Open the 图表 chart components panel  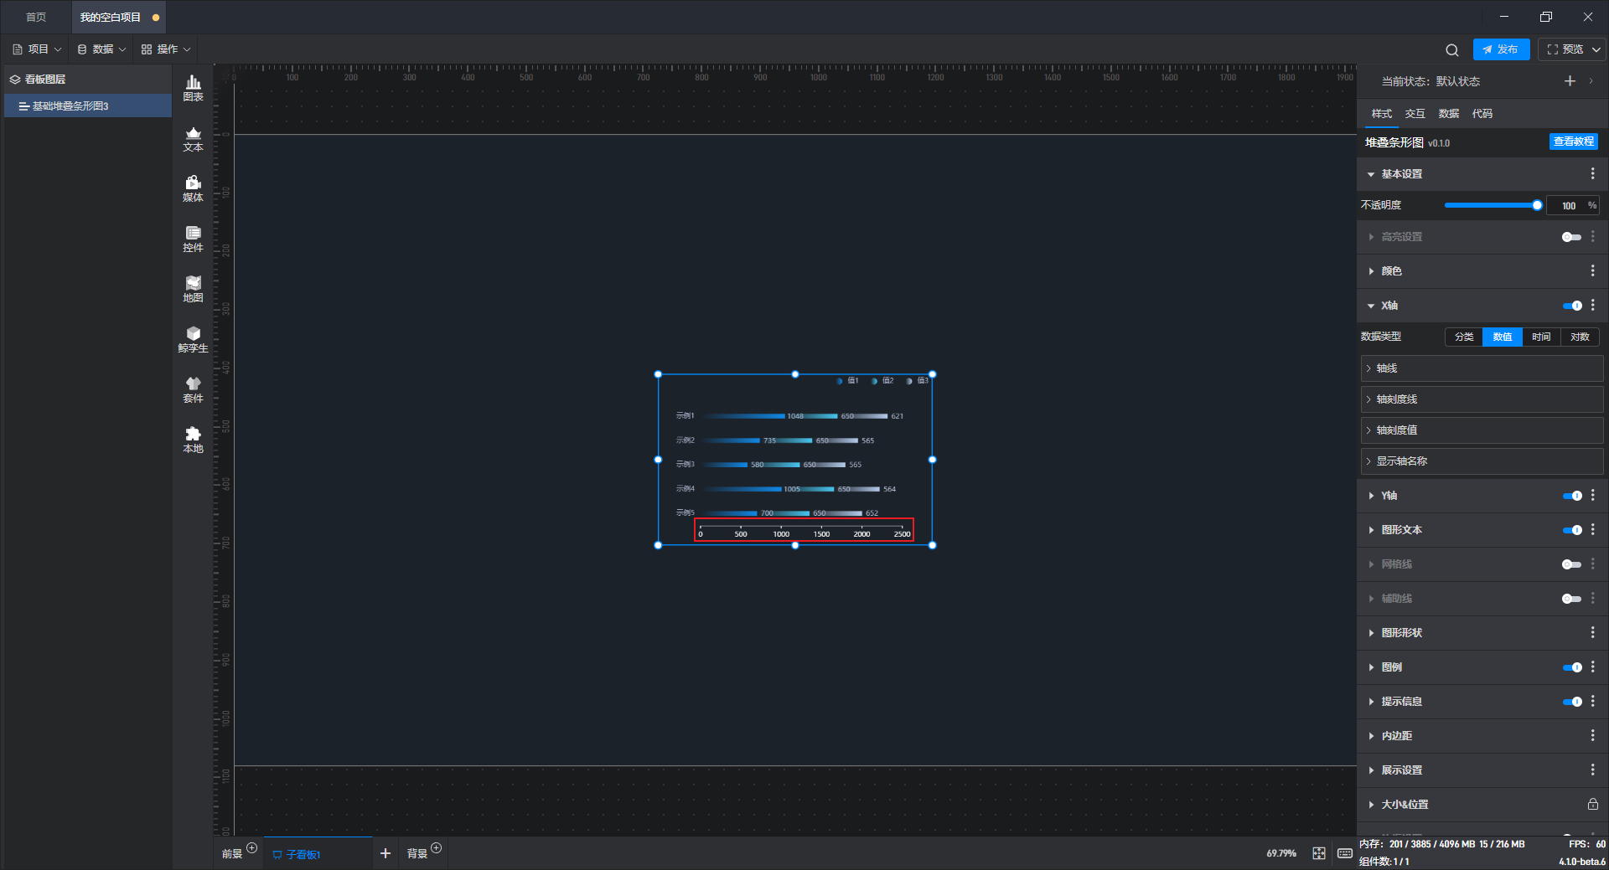coord(193,88)
